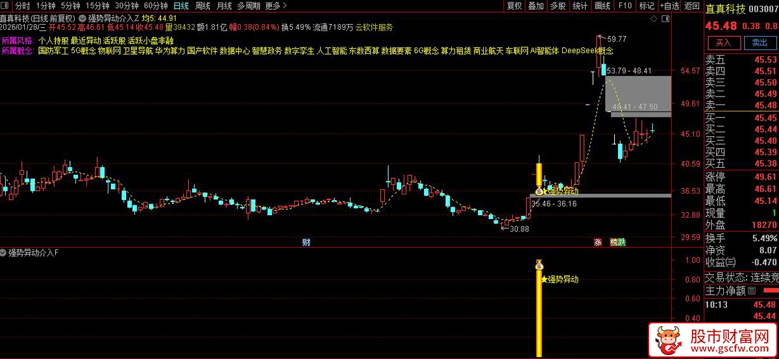This screenshot has width=779, height=359.
Task: Click the money bag signal on main chart
Action: (539, 191)
